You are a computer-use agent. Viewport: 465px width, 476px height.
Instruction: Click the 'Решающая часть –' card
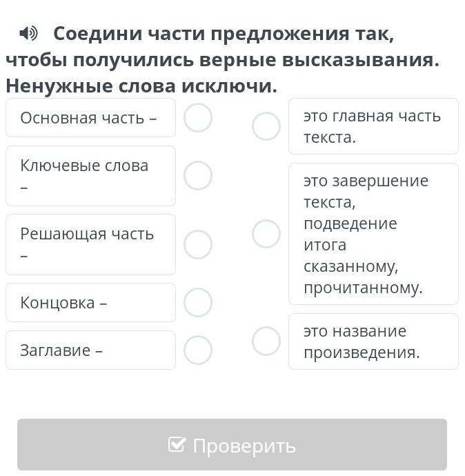point(90,244)
